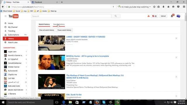Switch to the Search history tab
187x105 pixels.
59,24
